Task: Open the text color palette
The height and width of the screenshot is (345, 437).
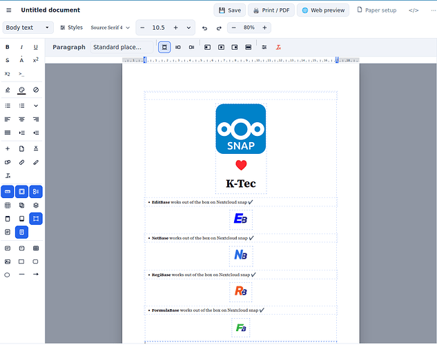Action: point(21,90)
